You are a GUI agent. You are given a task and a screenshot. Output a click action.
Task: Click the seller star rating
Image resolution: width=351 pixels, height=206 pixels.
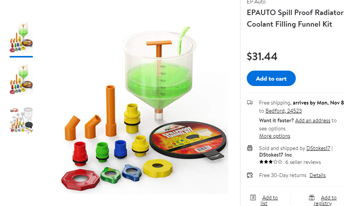270,162
